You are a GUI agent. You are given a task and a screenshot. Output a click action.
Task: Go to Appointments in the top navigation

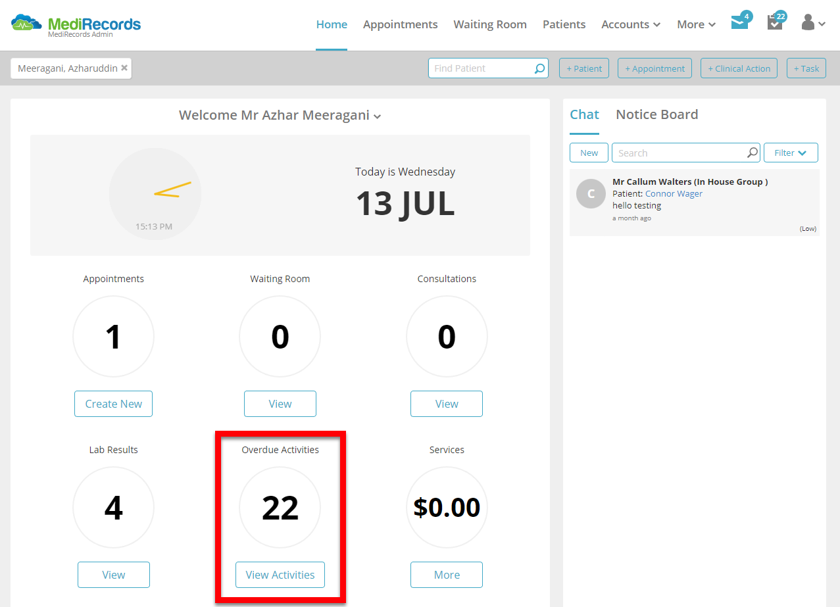[400, 24]
